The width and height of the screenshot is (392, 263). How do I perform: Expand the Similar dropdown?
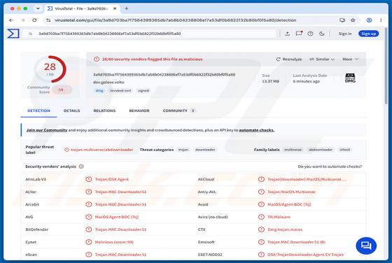[322, 59]
